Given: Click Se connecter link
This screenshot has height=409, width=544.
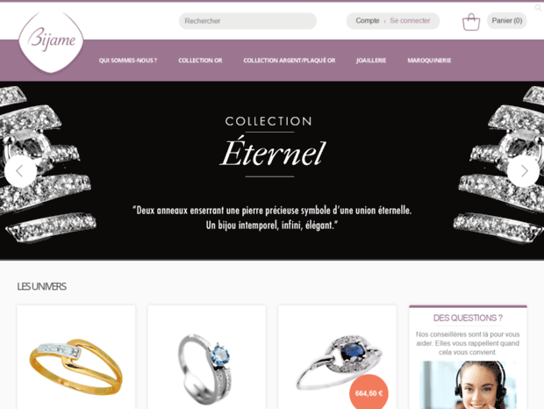Looking at the screenshot, I should click(x=410, y=20).
